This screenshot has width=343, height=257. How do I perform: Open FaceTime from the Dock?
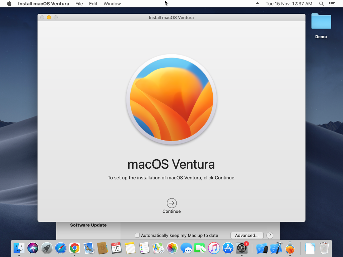click(x=200, y=248)
